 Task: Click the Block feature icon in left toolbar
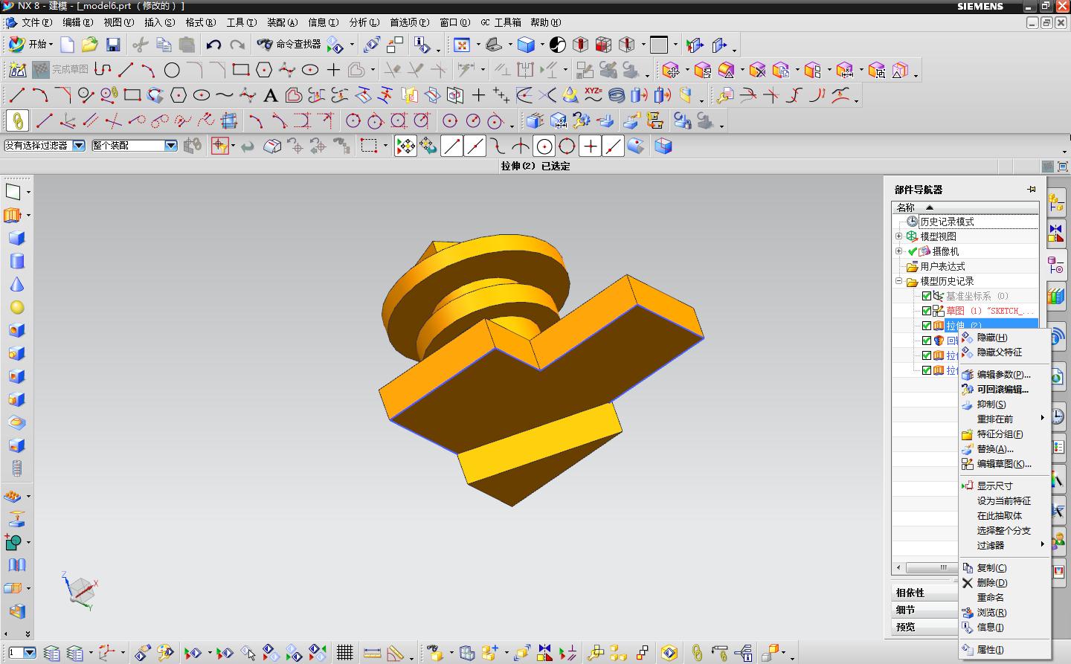[x=16, y=238]
